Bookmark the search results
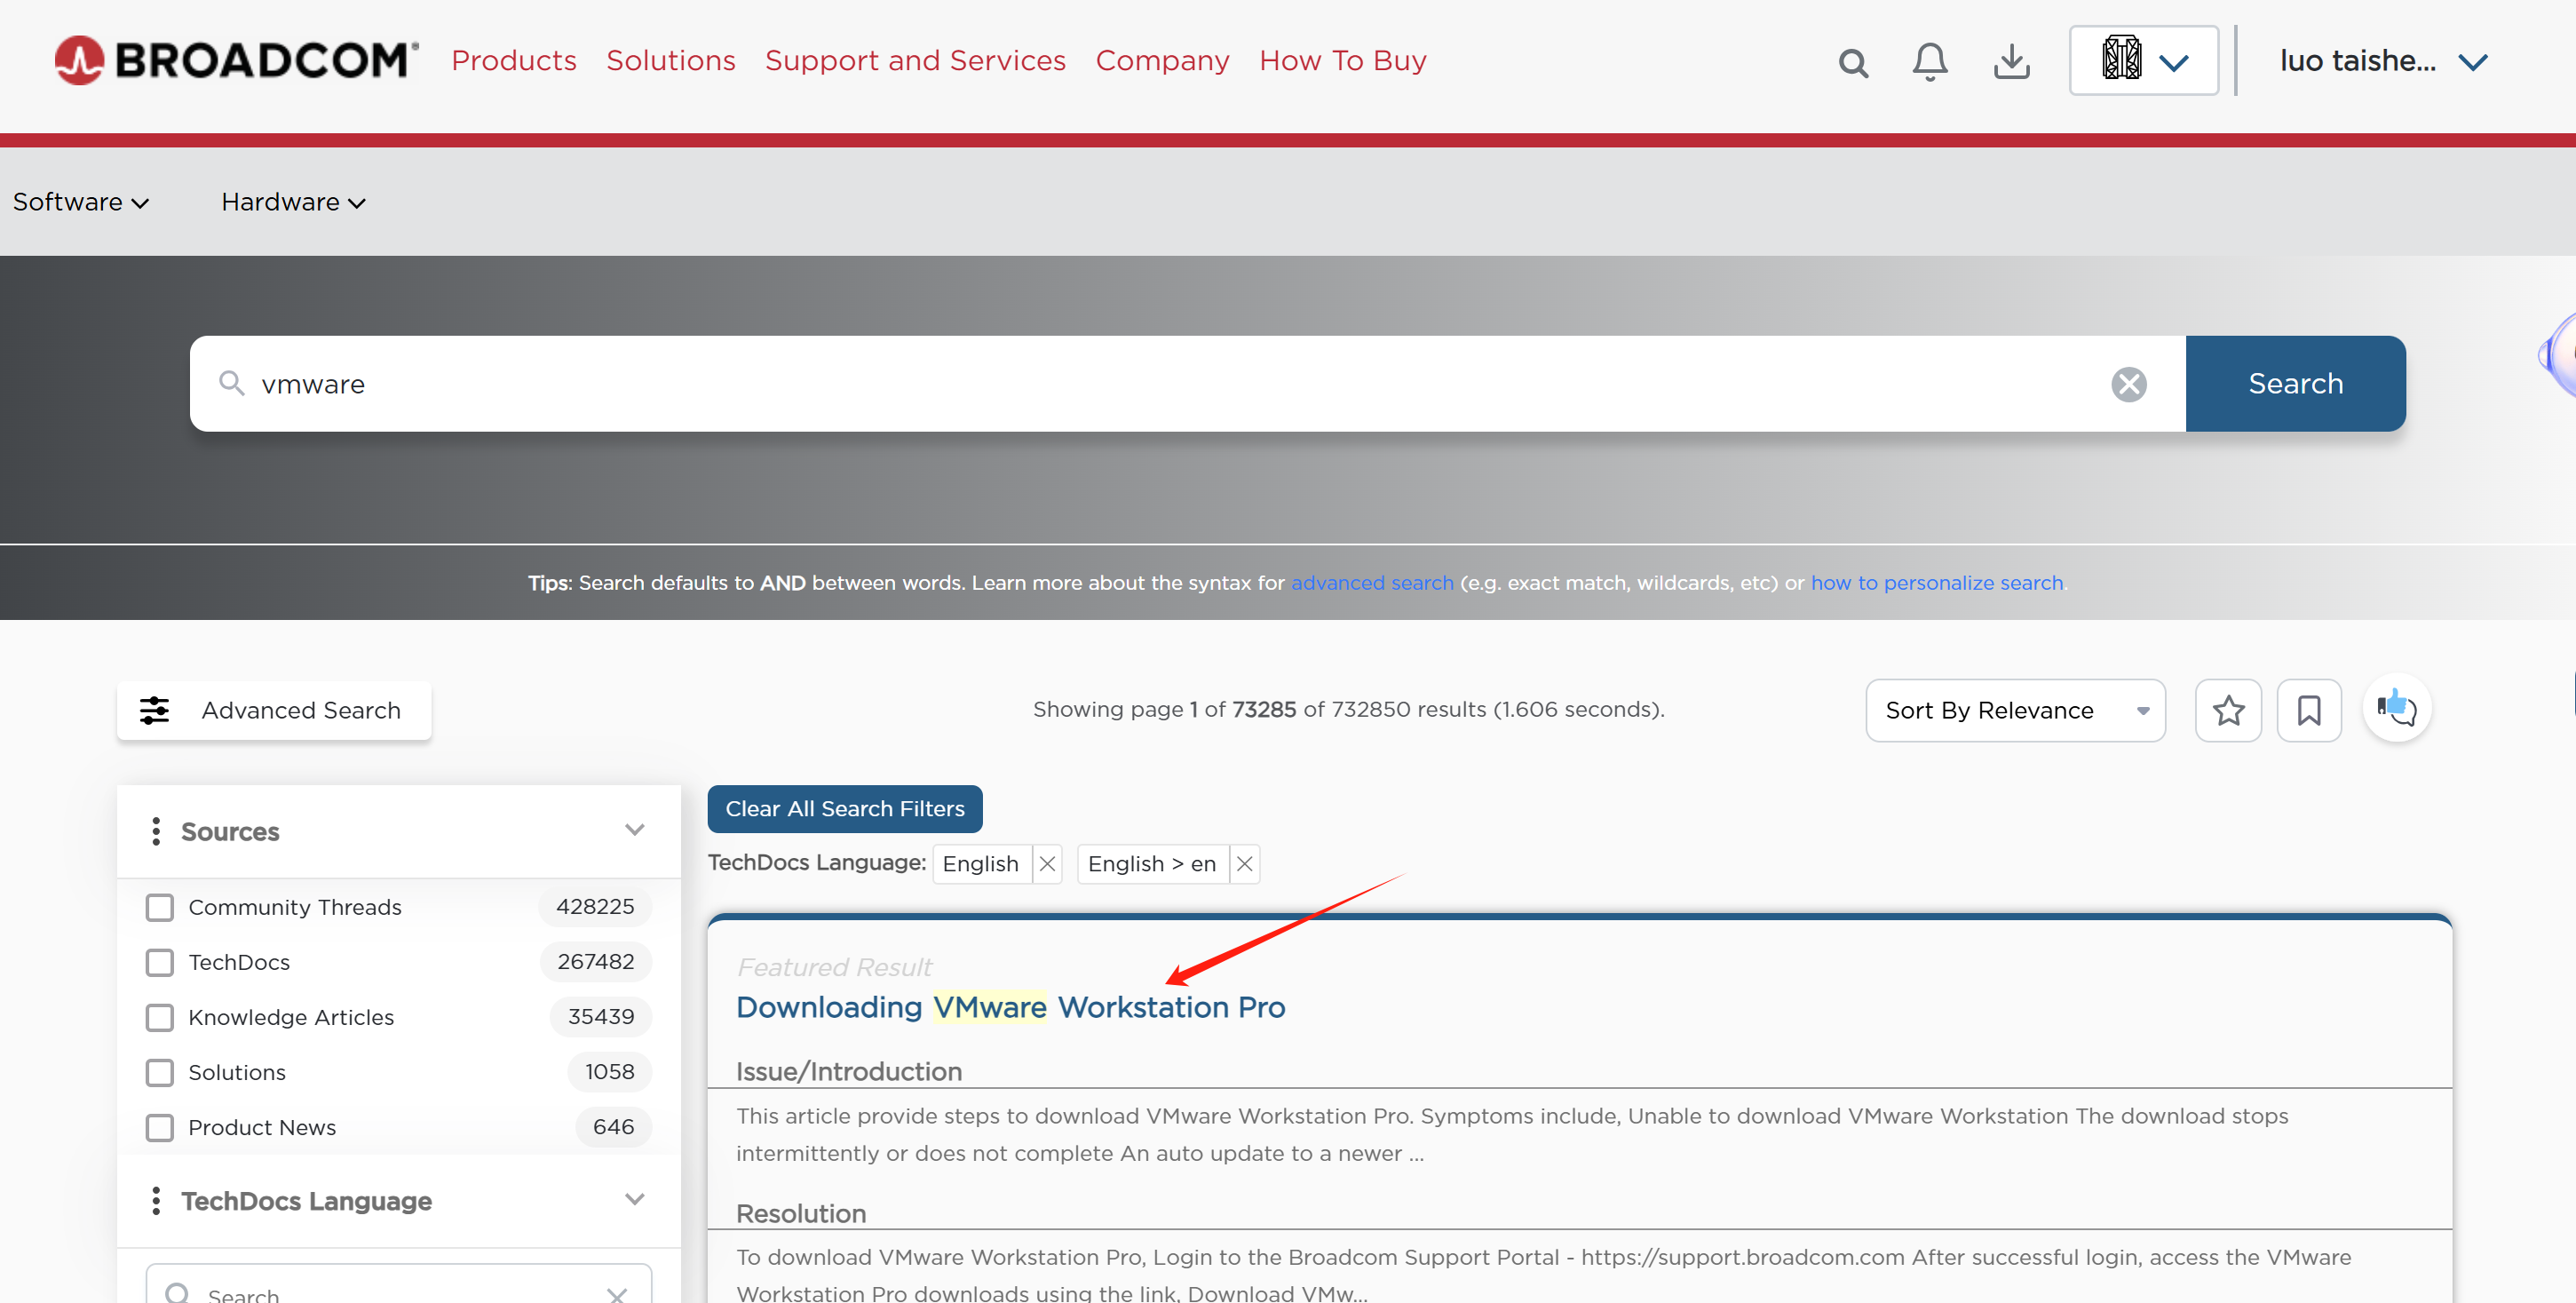 pos(2309,710)
